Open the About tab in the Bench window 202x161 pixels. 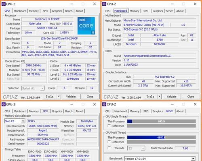point(180,111)
